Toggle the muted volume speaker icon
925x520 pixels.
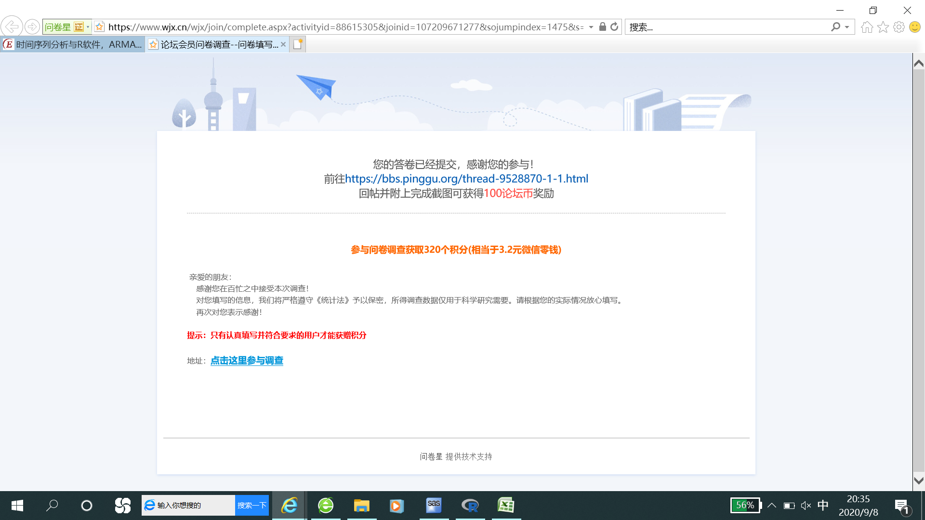(x=806, y=505)
